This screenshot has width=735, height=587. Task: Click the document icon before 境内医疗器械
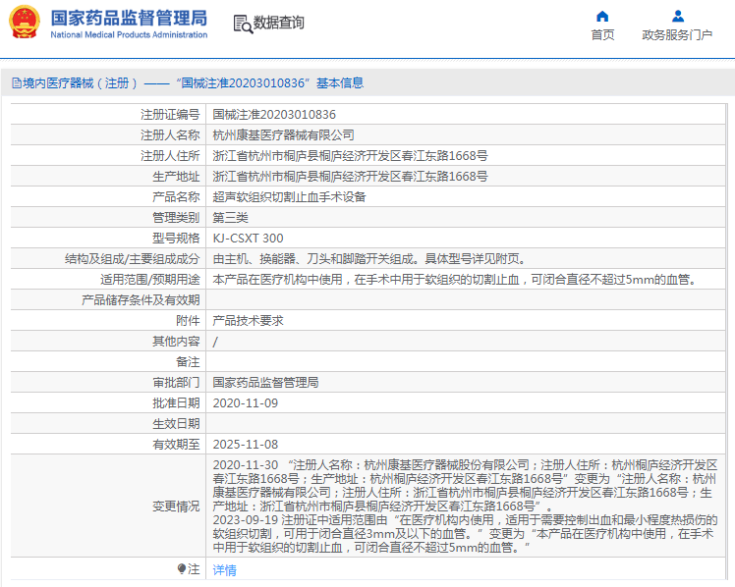(x=17, y=83)
